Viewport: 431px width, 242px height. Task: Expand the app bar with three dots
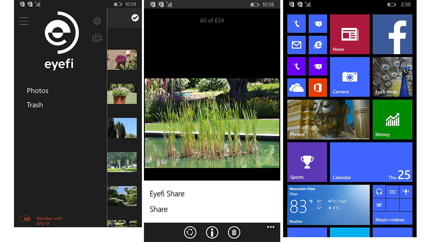pyautogui.click(x=271, y=227)
